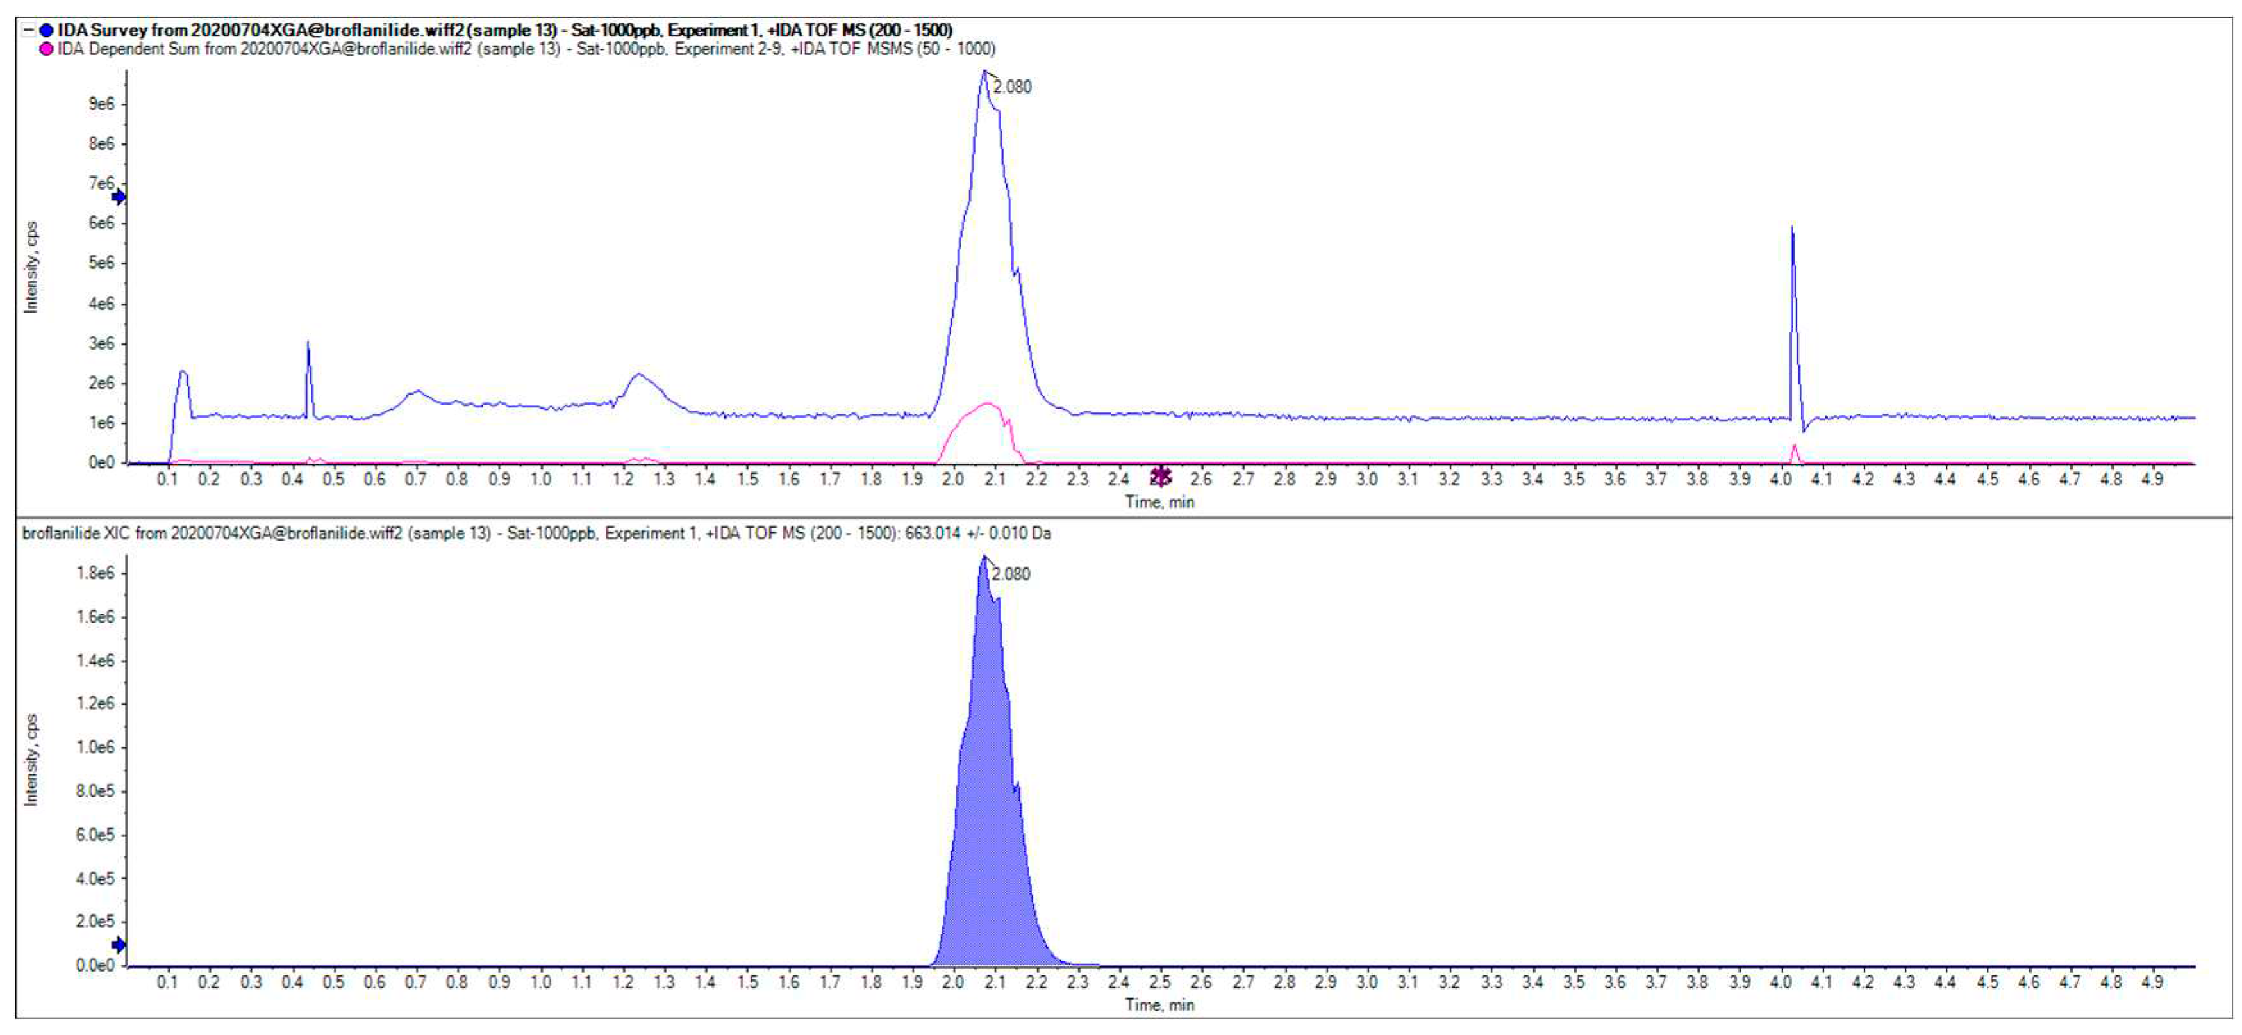This screenshot has width=2242, height=1035.
Task: Click the 9e6 tick on upper intensity axis
Action: (101, 104)
